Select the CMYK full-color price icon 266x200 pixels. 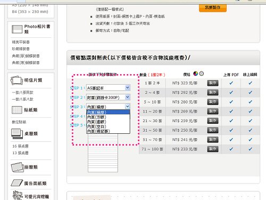195,74
